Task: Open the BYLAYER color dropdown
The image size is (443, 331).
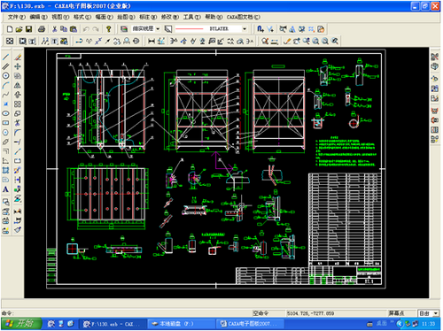Action: point(245,28)
